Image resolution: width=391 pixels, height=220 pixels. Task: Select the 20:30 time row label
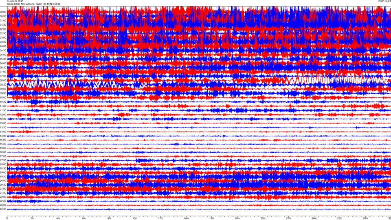coord(3,185)
